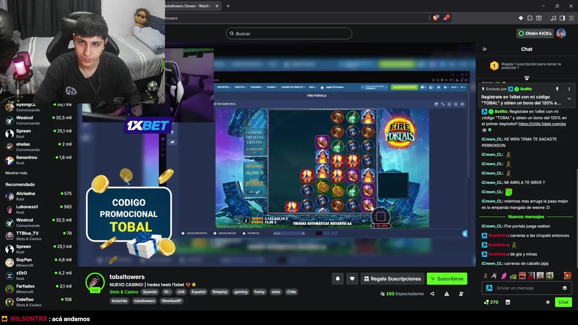The height and width of the screenshot is (325, 578).
Task: Open the chile.1xbet.com link in chat
Action: pyautogui.click(x=542, y=124)
